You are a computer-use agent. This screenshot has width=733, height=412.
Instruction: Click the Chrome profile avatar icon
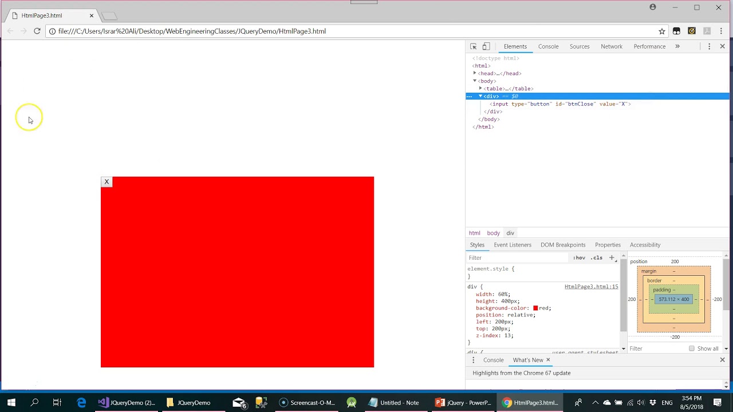click(653, 7)
